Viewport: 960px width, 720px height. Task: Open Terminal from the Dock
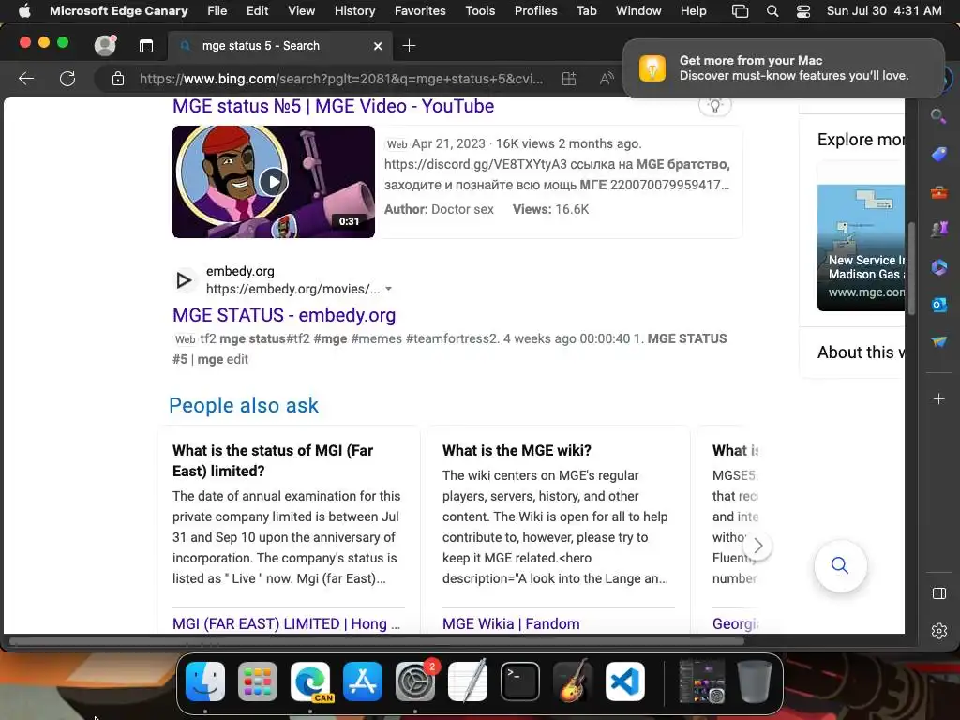pos(520,682)
